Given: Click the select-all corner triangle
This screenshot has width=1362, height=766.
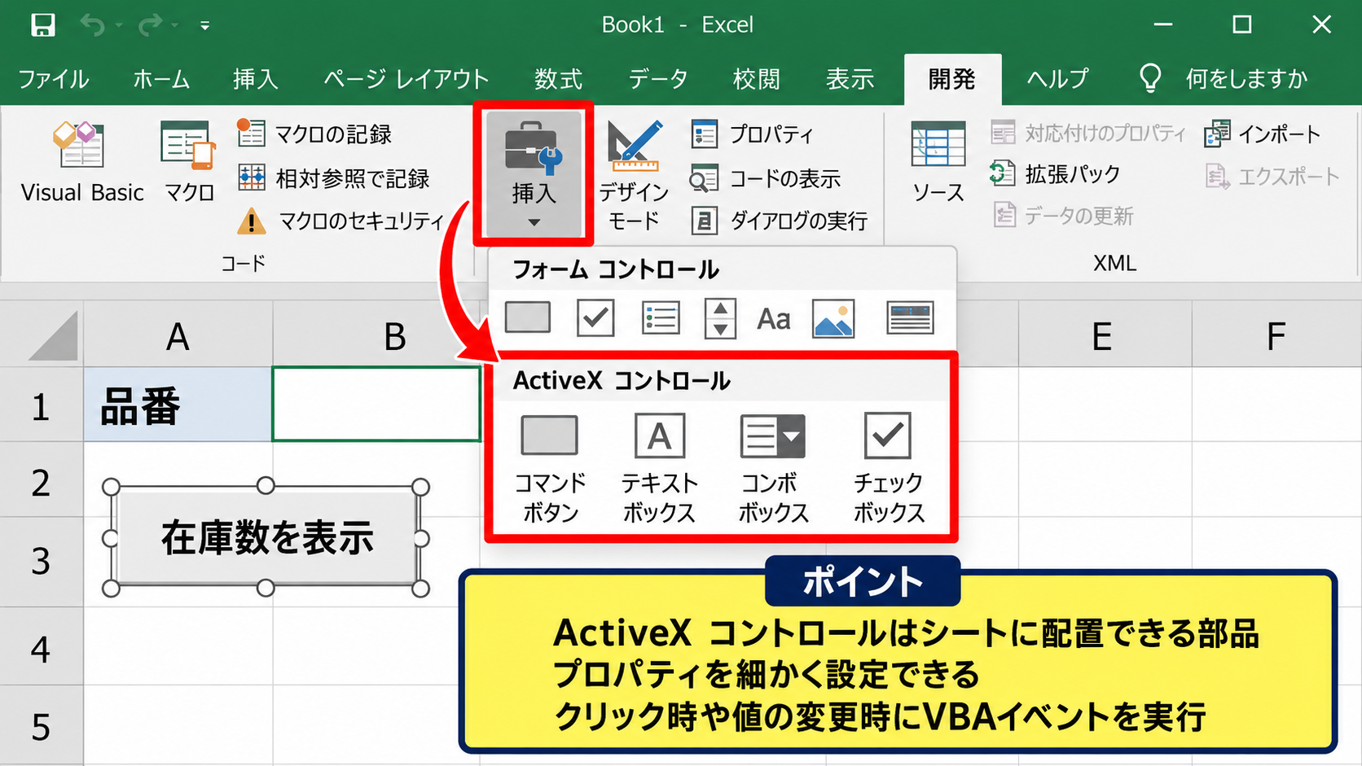Looking at the screenshot, I should 53,335.
